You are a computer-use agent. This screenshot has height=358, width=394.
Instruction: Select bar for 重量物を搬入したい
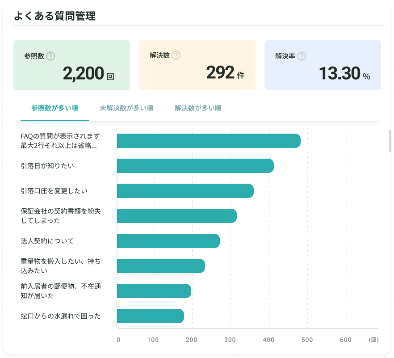[x=161, y=266]
